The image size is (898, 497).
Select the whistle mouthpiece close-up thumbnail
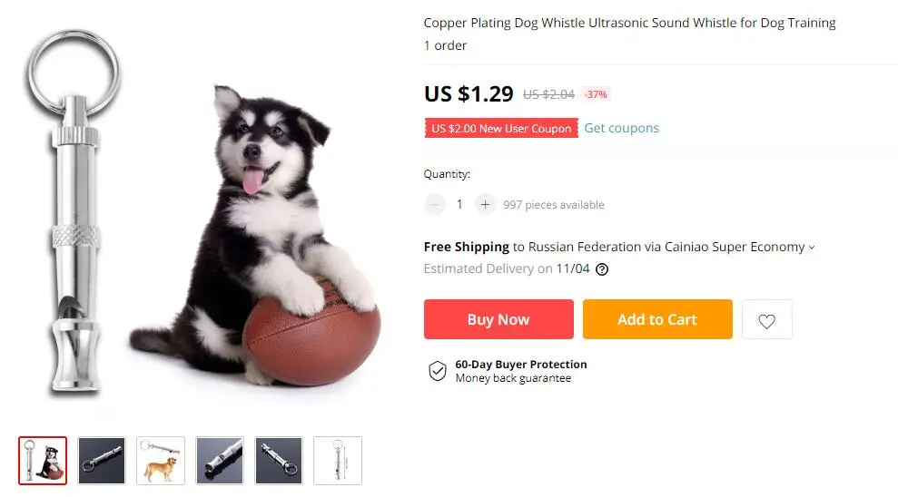click(x=220, y=460)
